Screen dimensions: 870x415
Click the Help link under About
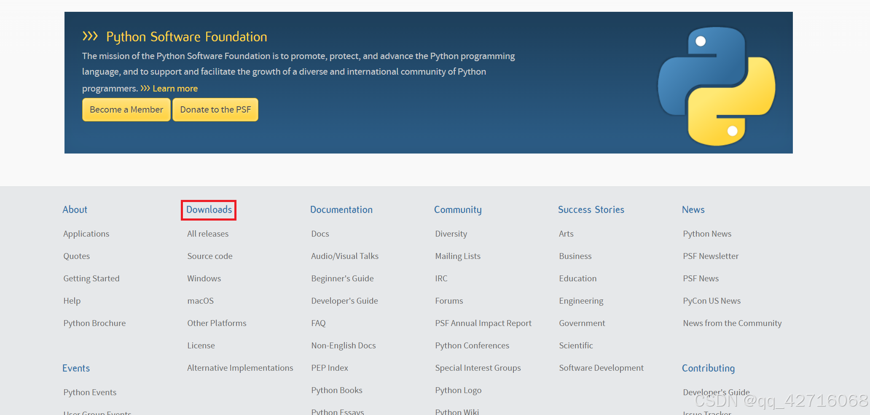click(x=72, y=301)
